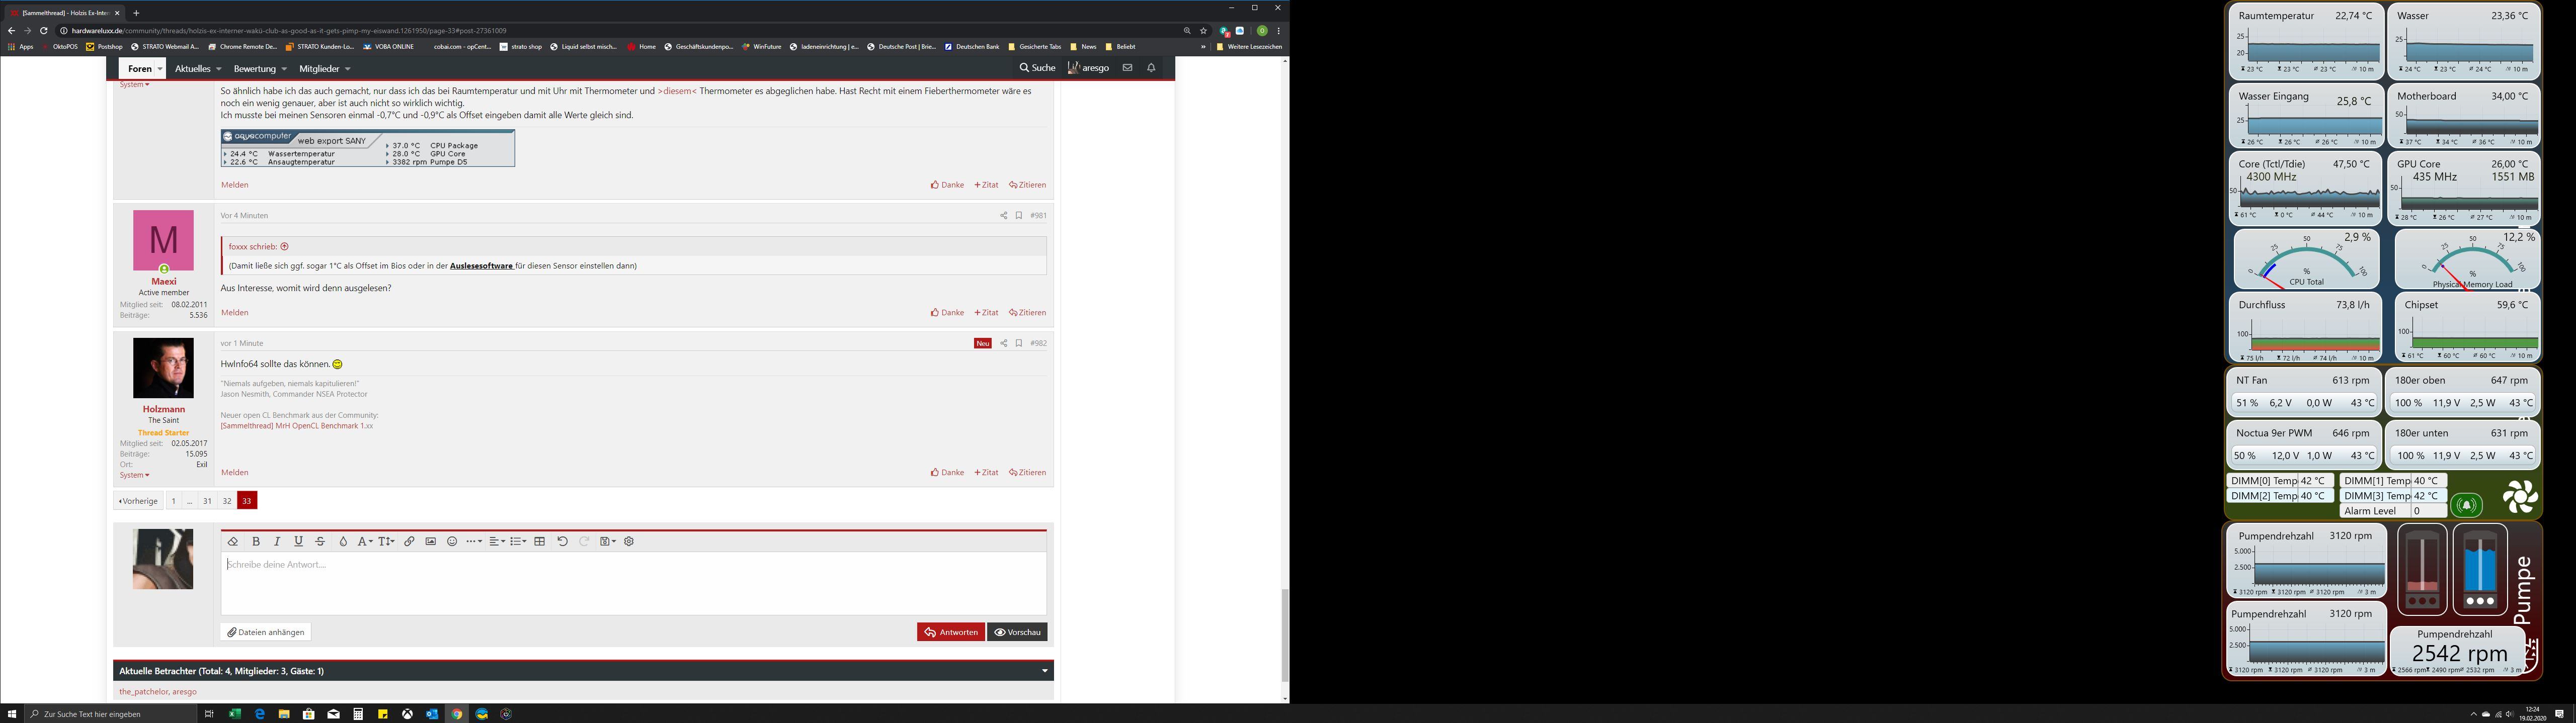Select the eraser remove-formatting icon in editor
This screenshot has width=2576, height=723.
233,541
